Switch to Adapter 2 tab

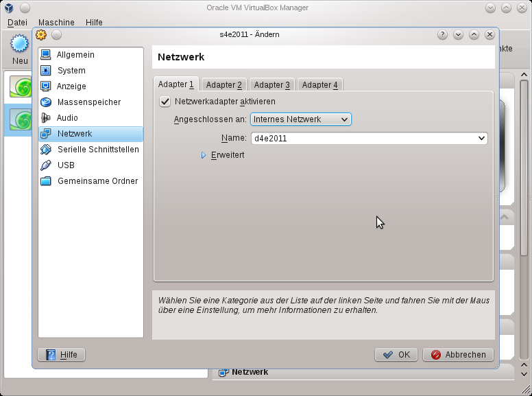pyautogui.click(x=224, y=84)
